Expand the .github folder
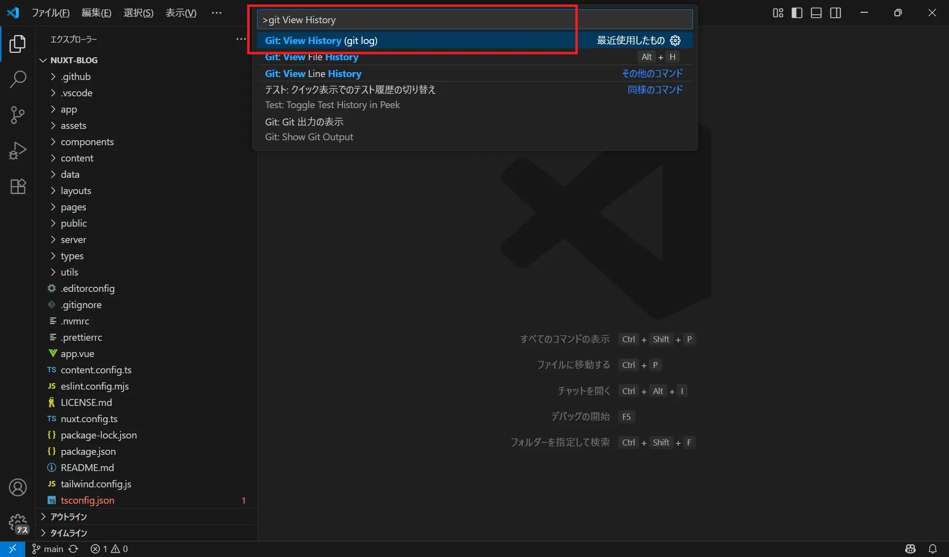The width and height of the screenshot is (949, 557). click(x=146, y=77)
